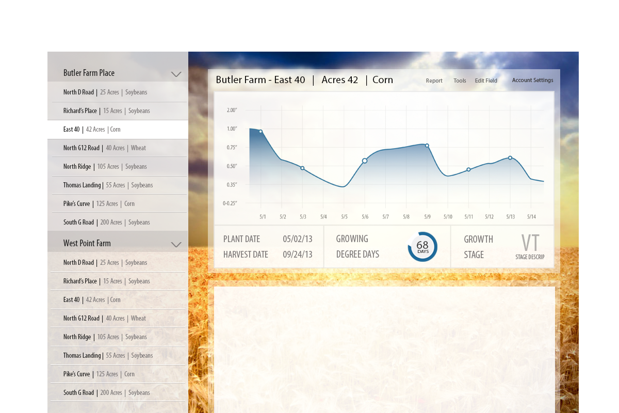Click the 5/1 data point on chart
This screenshot has width=619, height=413.
260,132
